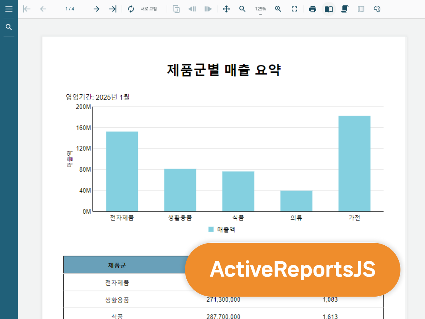Select the 전자제품 bar in chart
The width and height of the screenshot is (425, 319).
pyautogui.click(x=122, y=171)
